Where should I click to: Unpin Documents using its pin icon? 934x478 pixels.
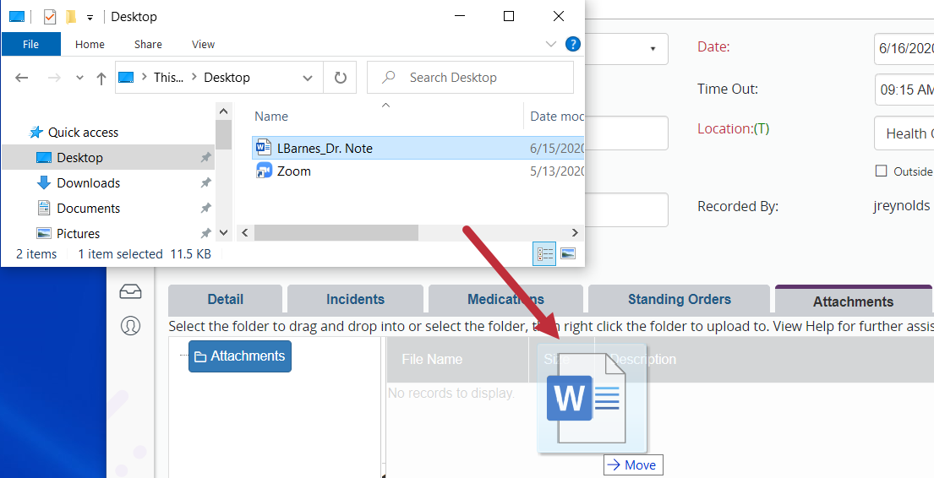coord(205,208)
